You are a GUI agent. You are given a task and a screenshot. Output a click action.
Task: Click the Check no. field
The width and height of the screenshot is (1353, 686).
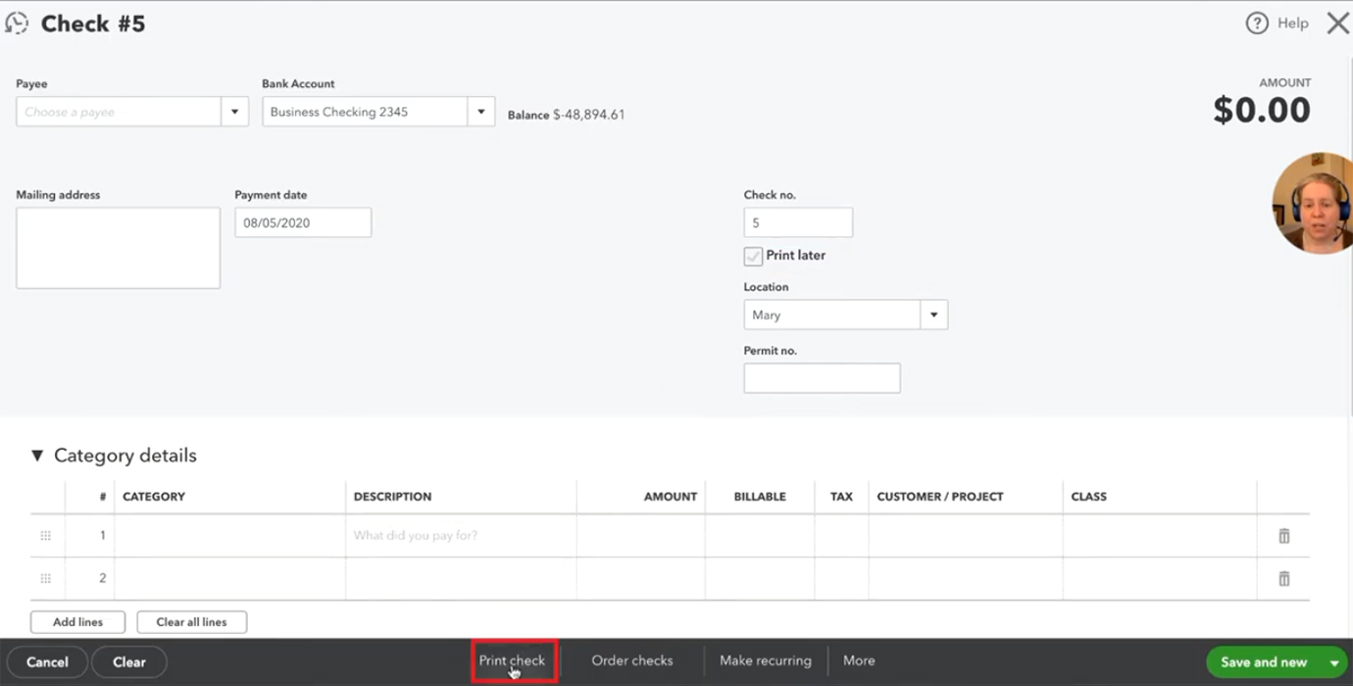[798, 222]
